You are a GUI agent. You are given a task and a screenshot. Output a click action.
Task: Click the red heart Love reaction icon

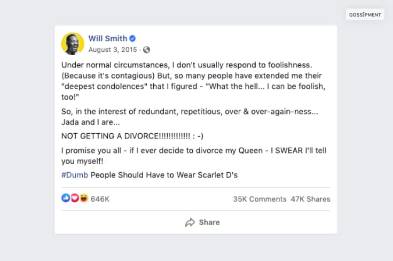coord(75,198)
